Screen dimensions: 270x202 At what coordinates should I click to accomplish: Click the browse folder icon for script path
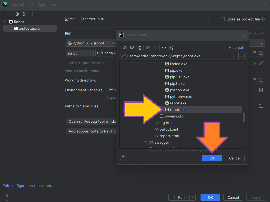[261, 53]
